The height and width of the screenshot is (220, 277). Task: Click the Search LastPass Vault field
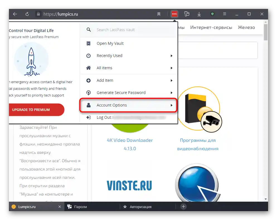(129, 29)
